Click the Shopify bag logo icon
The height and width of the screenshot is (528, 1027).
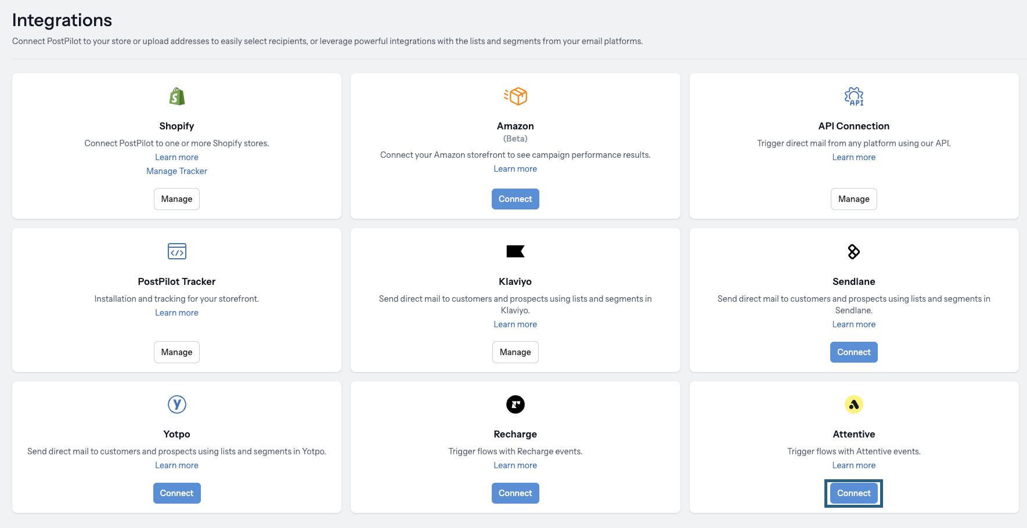pyautogui.click(x=177, y=96)
